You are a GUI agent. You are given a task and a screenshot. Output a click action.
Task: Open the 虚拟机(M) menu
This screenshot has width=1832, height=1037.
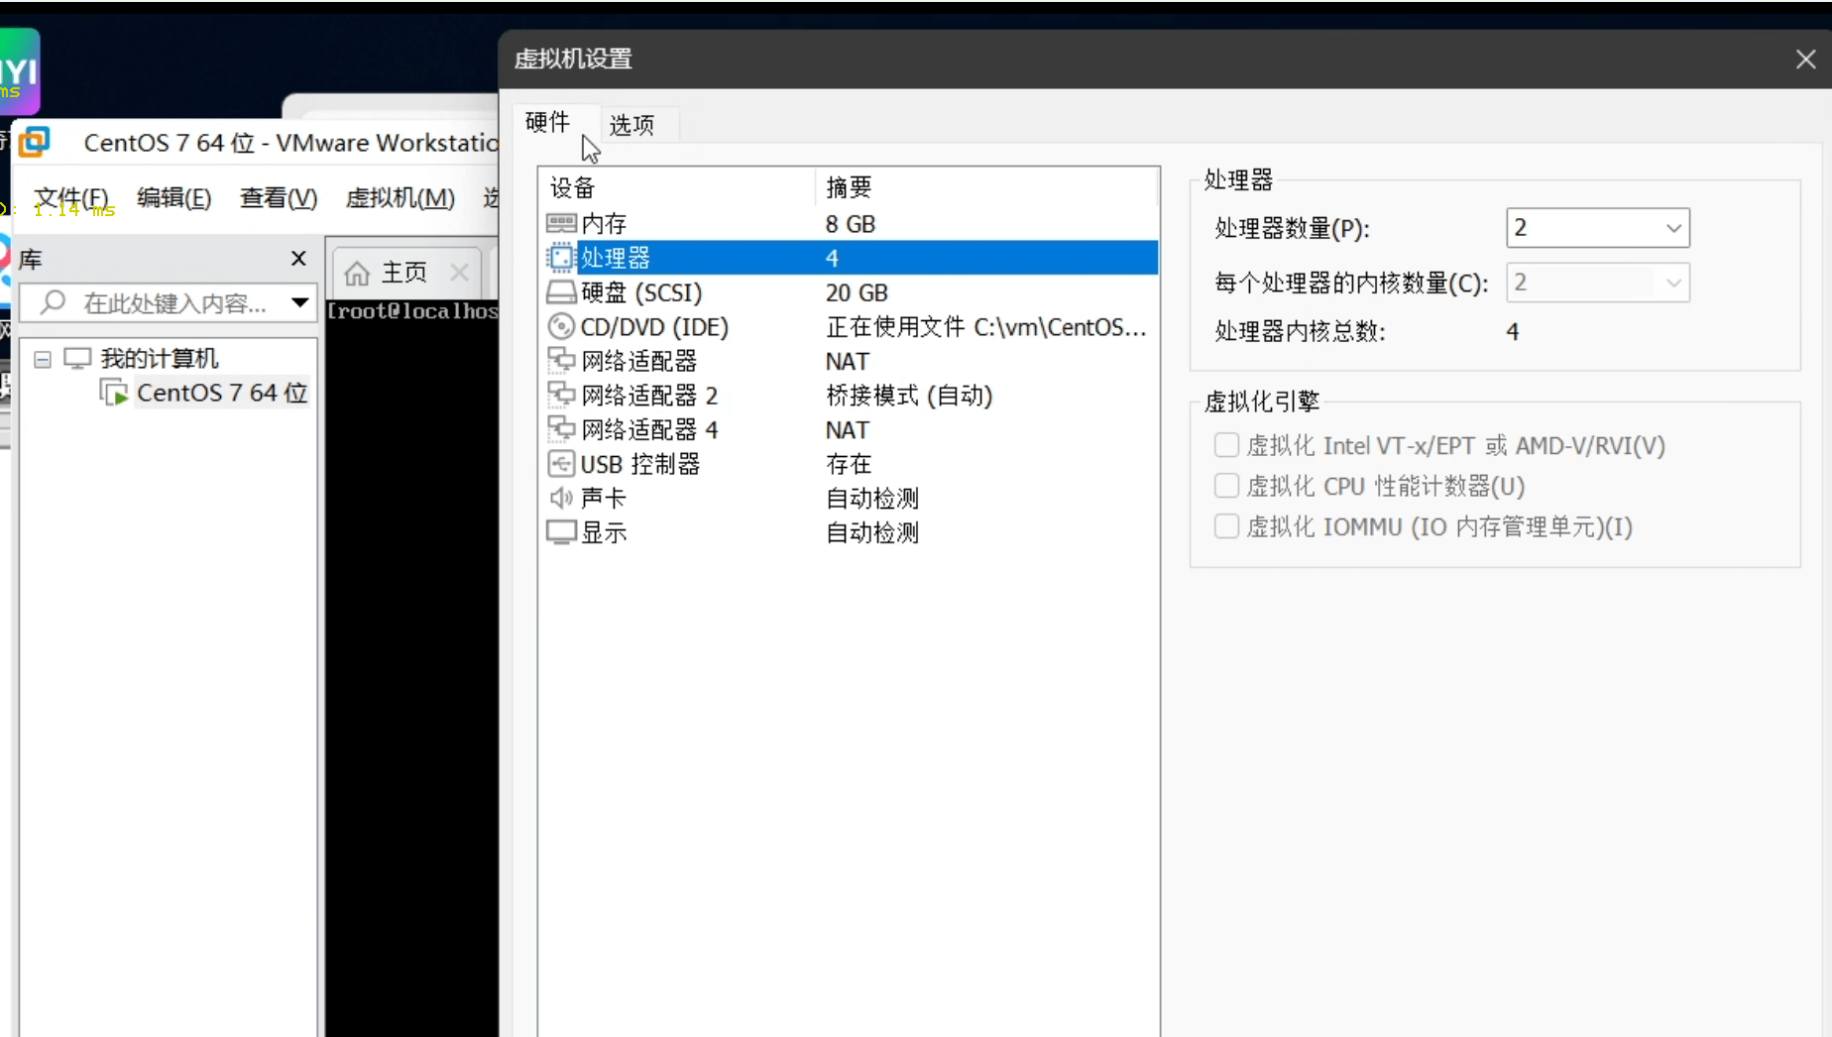click(x=400, y=198)
